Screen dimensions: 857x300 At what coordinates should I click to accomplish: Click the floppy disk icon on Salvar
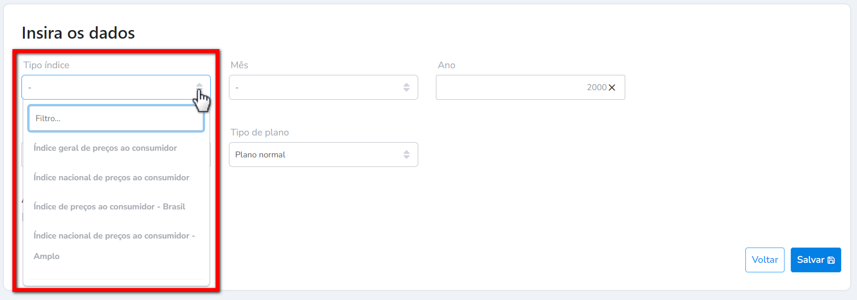pyautogui.click(x=831, y=260)
